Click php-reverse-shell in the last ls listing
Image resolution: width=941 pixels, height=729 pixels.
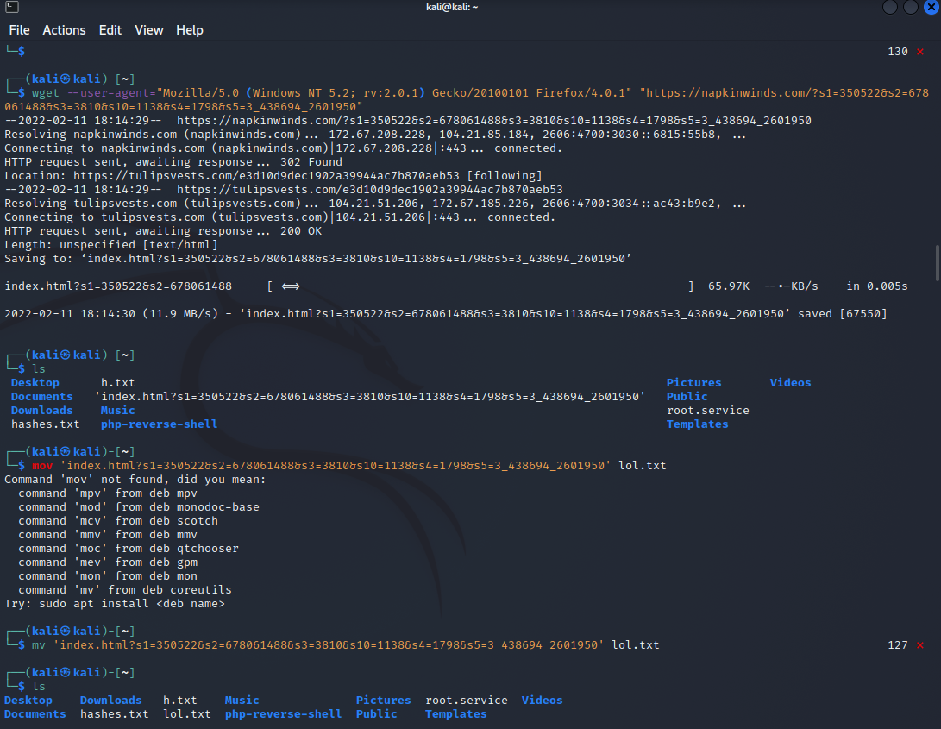283,714
